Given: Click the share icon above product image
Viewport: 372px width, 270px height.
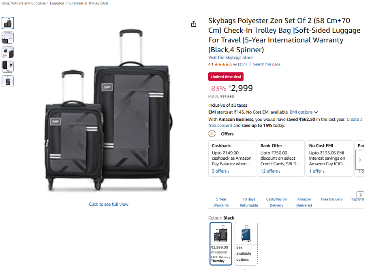Looking at the screenshot, I should click(194, 24).
